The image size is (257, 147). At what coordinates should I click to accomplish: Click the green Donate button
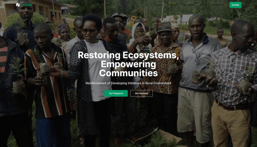[x=235, y=5]
